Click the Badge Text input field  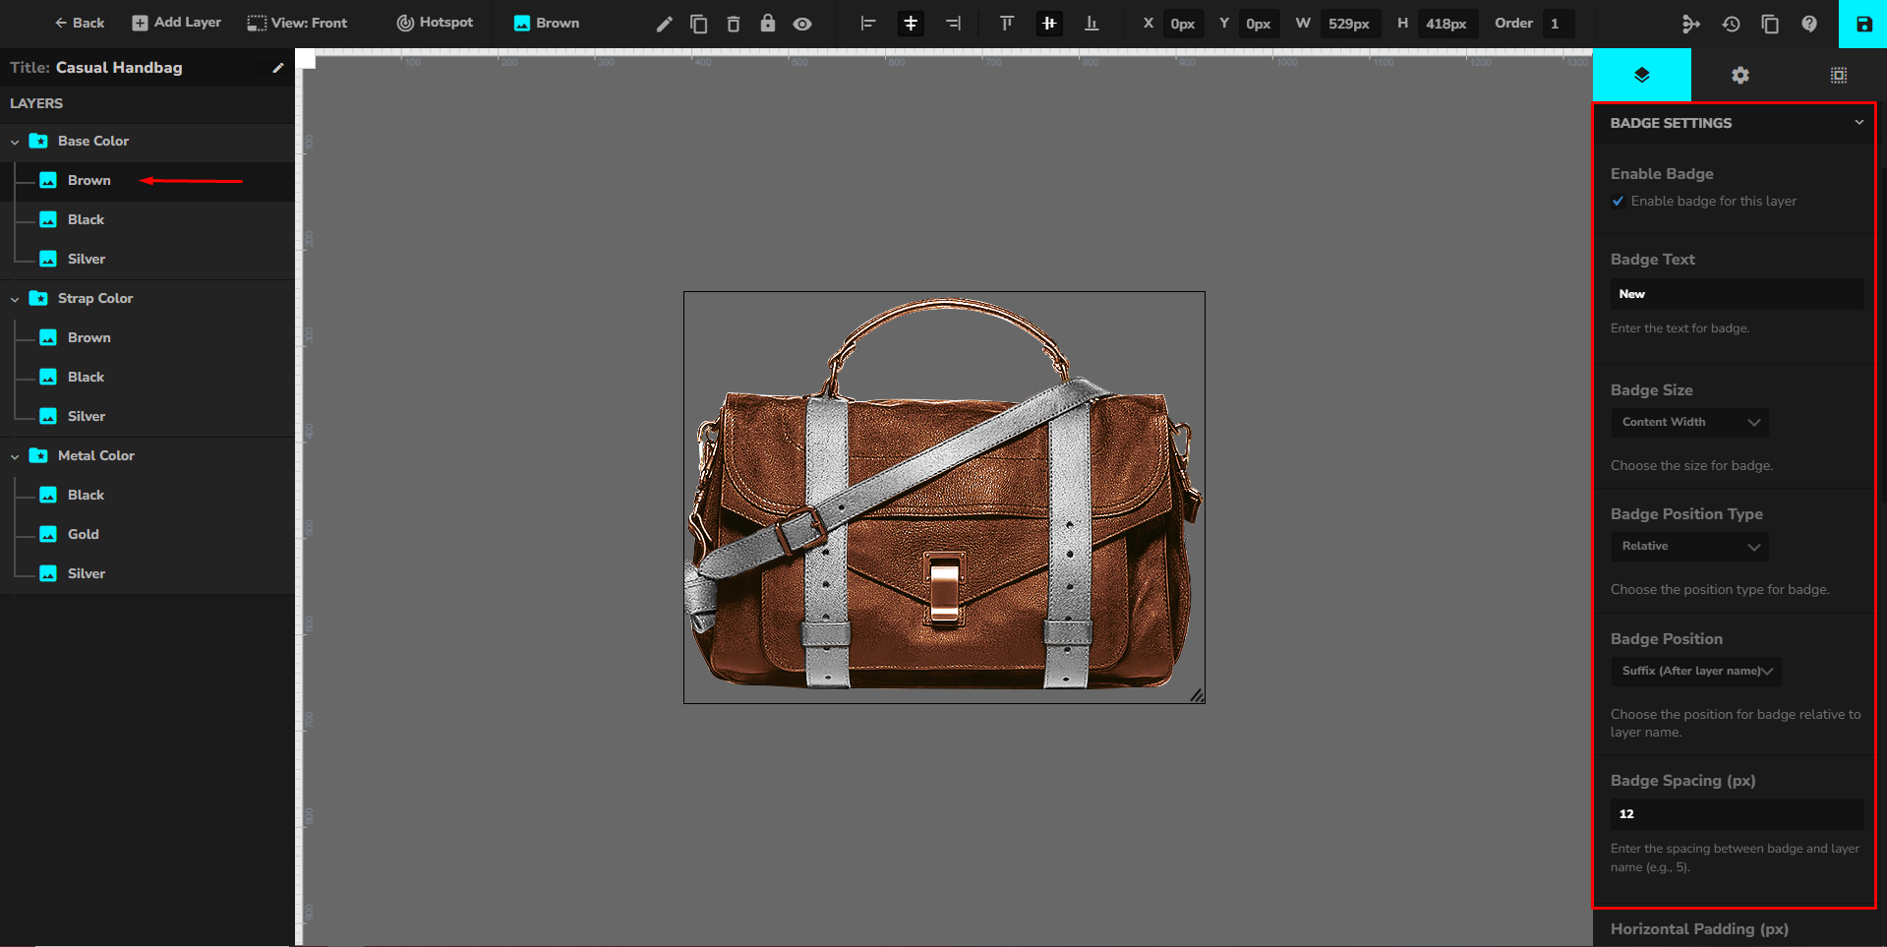pos(1737,294)
